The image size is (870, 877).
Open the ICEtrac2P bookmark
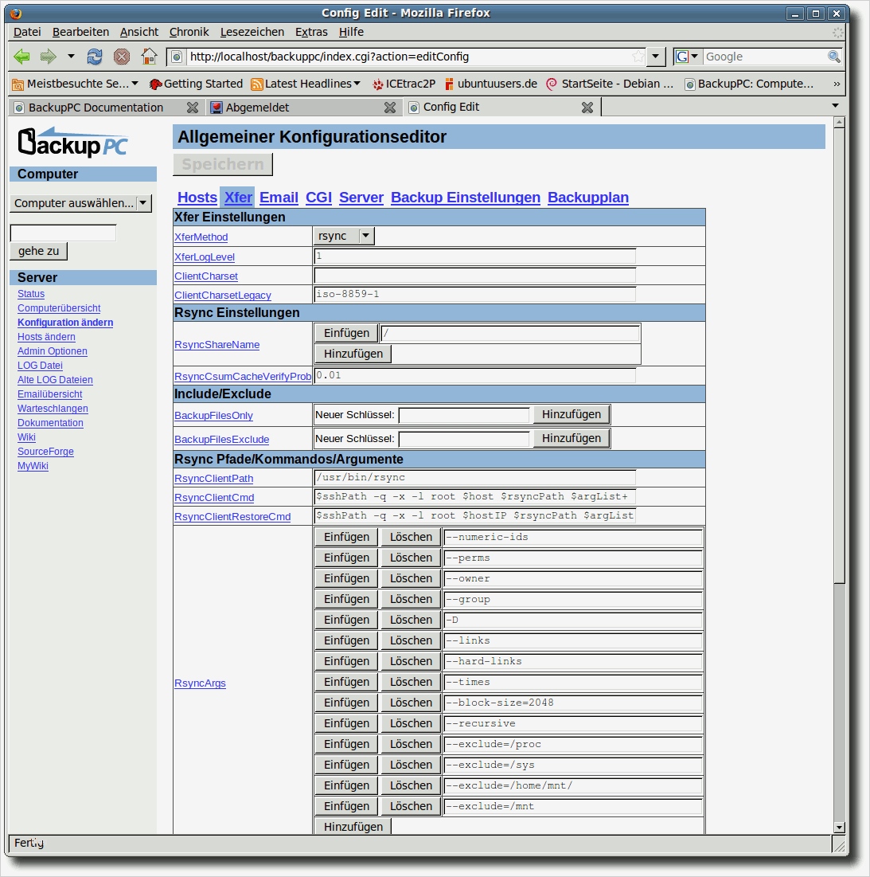pyautogui.click(x=404, y=84)
